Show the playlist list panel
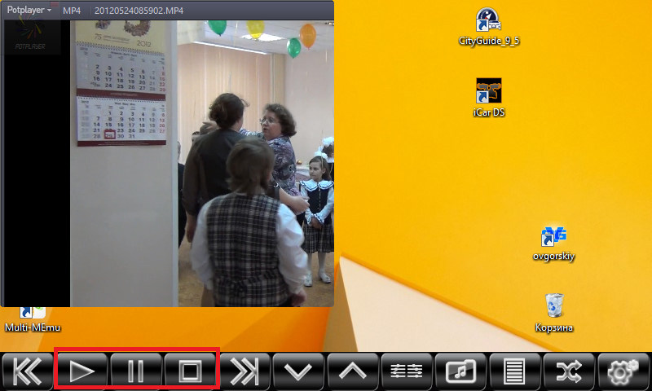 point(514,371)
